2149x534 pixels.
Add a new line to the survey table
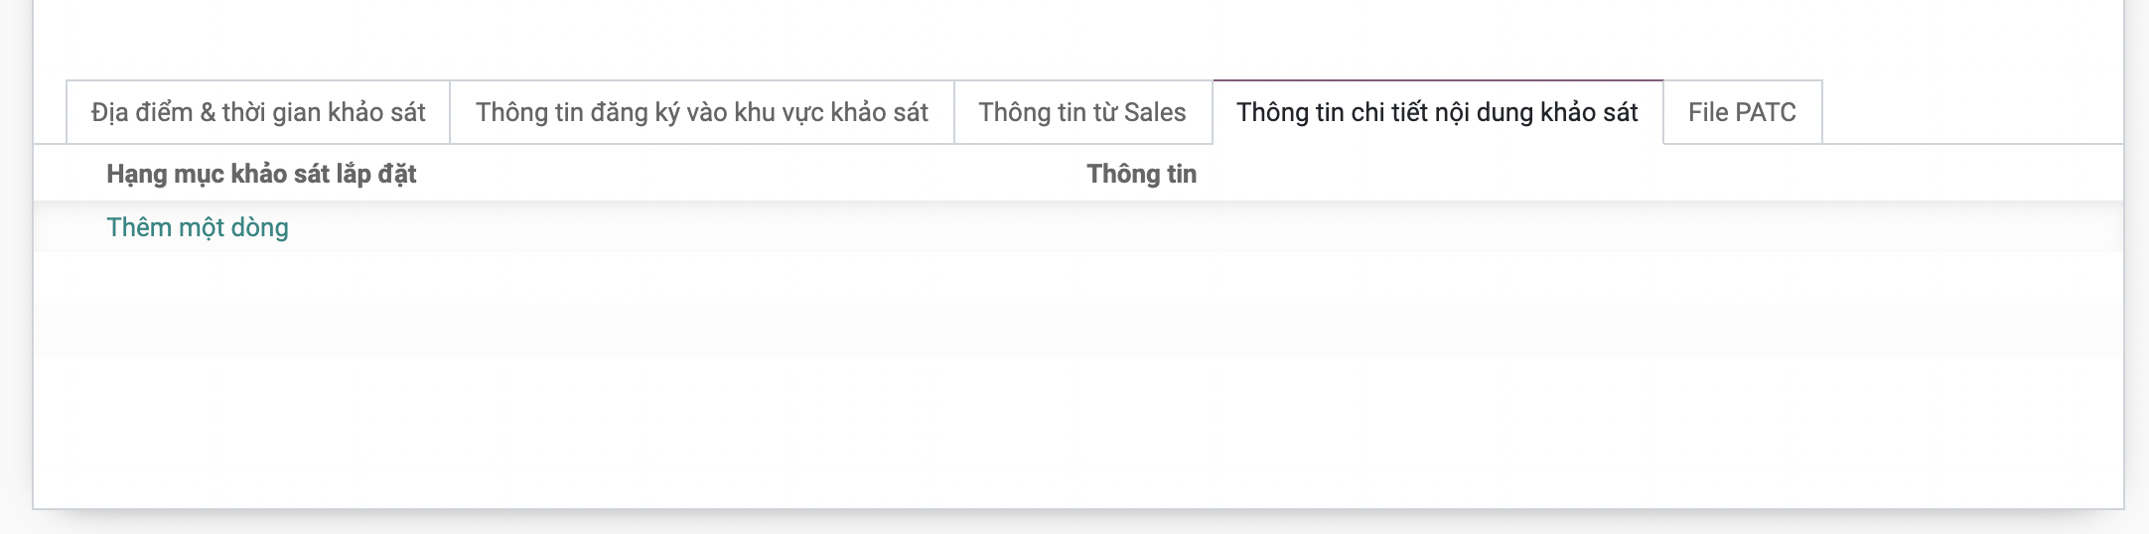[x=198, y=227]
